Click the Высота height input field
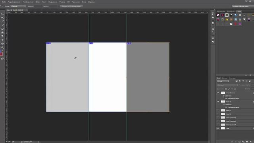 (x=53, y=6)
